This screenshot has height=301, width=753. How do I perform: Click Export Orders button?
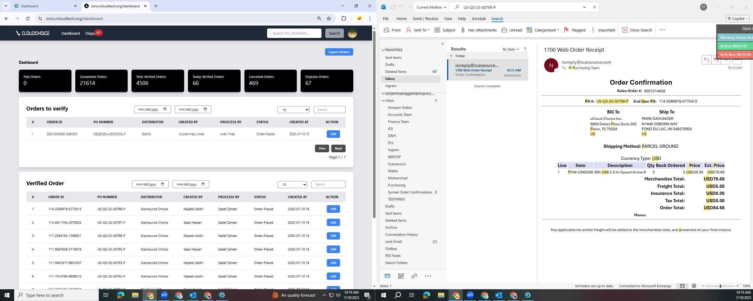coord(339,52)
